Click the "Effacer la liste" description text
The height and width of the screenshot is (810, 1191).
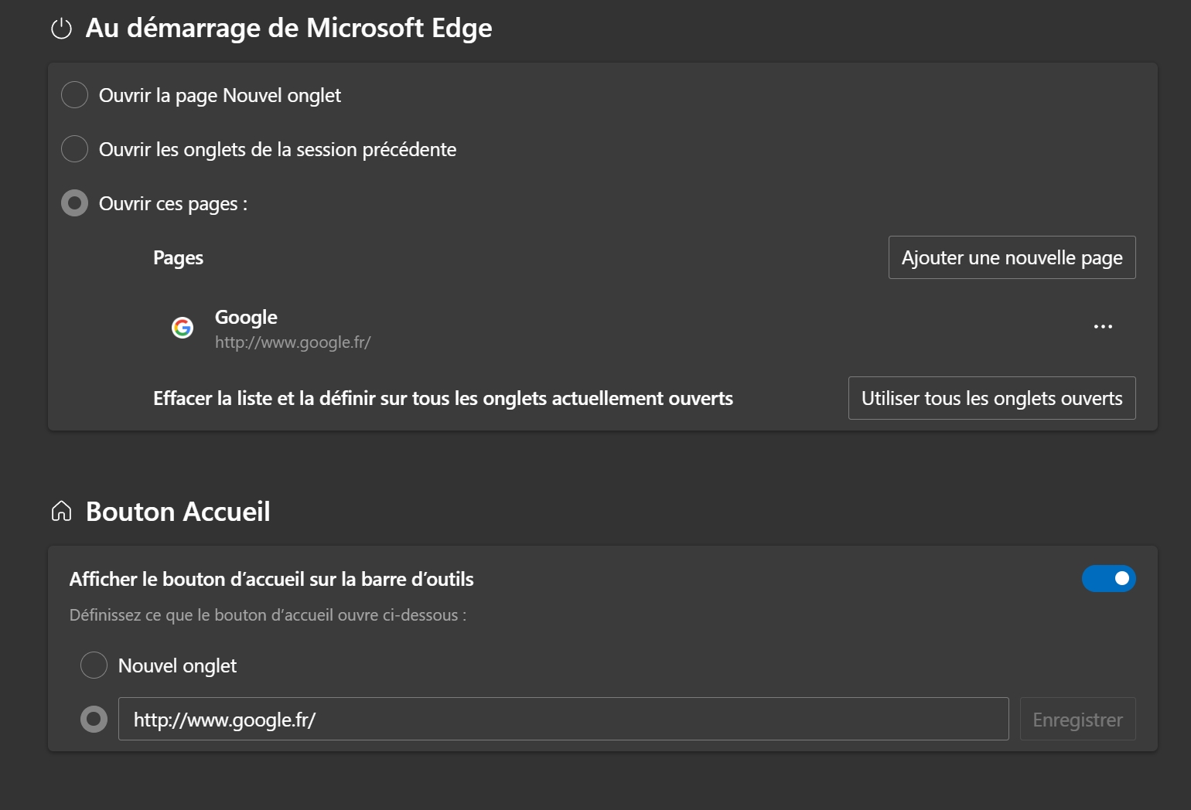tap(442, 399)
